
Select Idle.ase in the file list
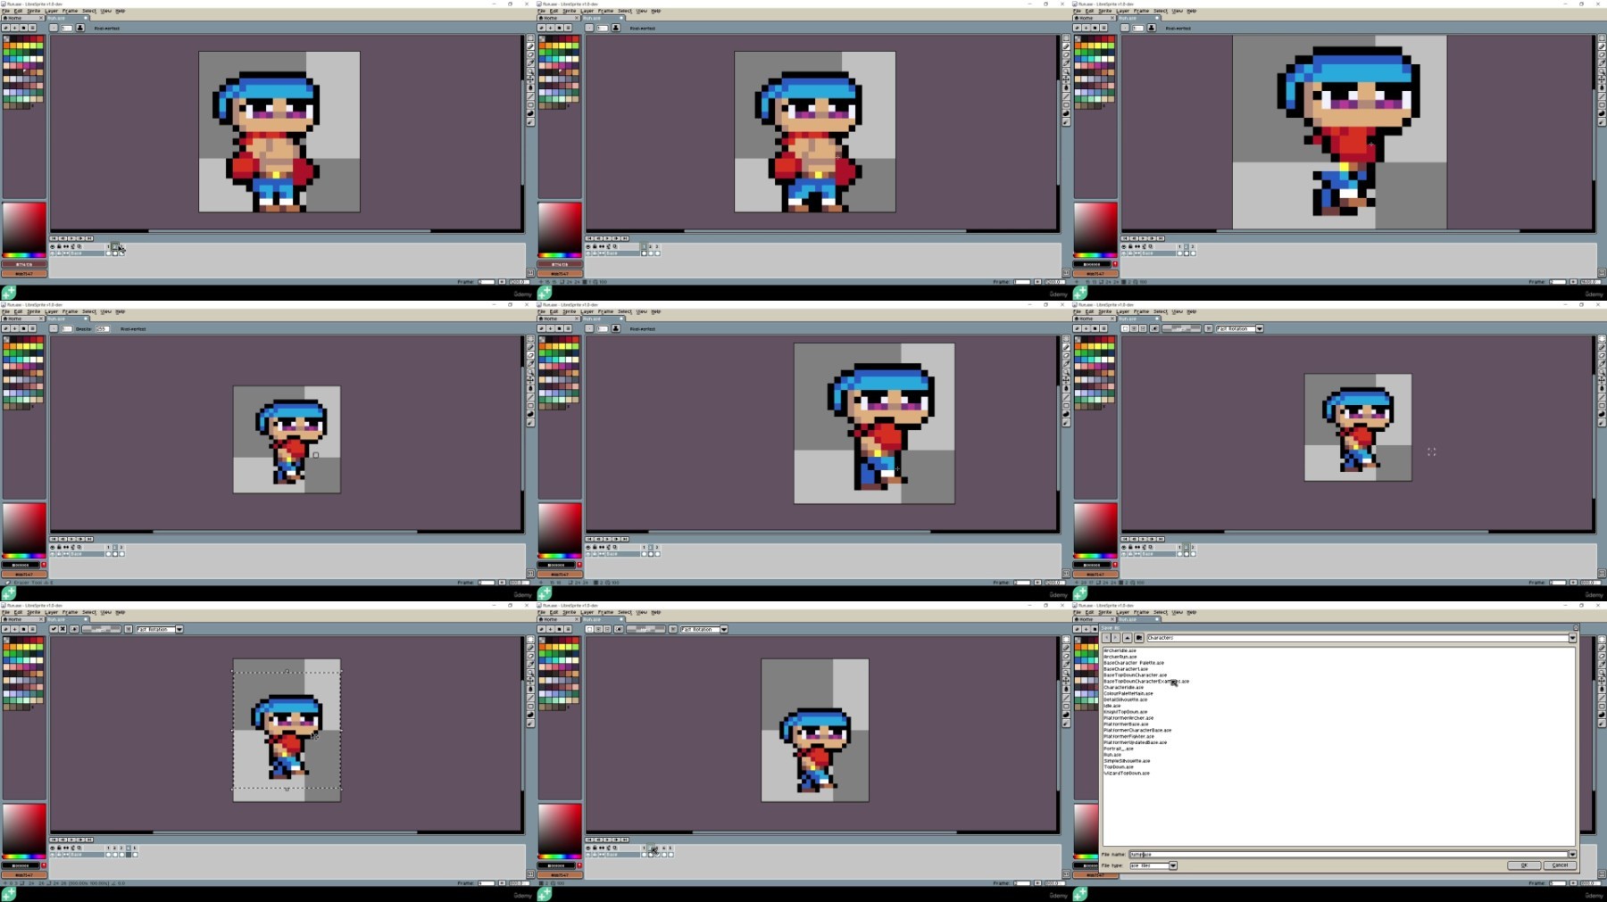[1112, 706]
